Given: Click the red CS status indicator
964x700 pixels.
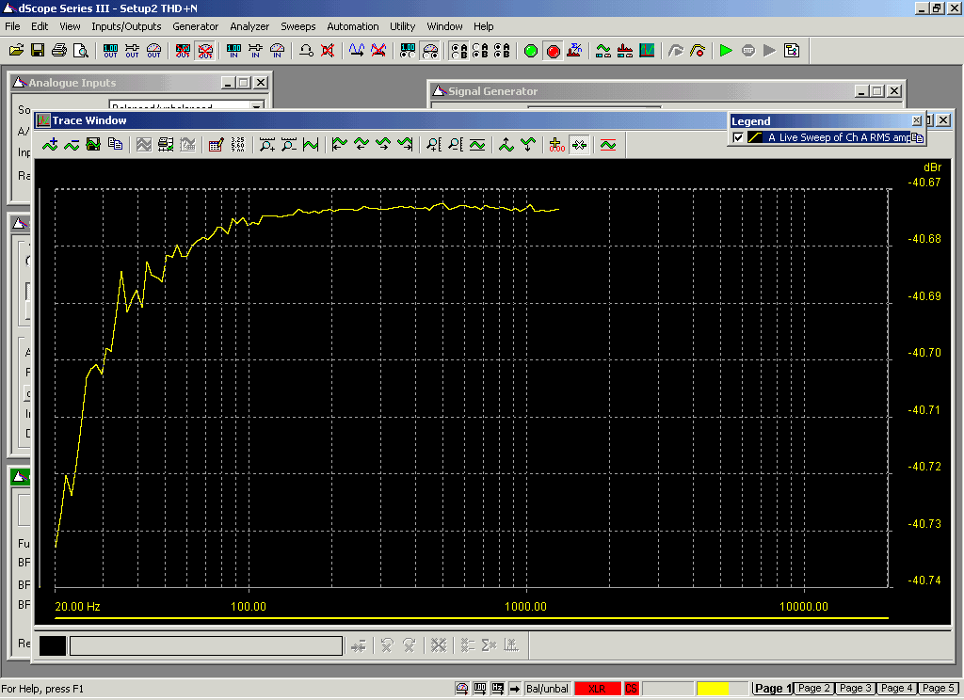Looking at the screenshot, I should point(632,689).
